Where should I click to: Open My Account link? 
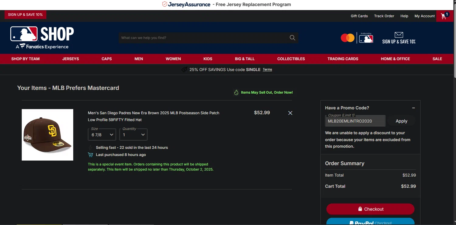tap(425, 16)
